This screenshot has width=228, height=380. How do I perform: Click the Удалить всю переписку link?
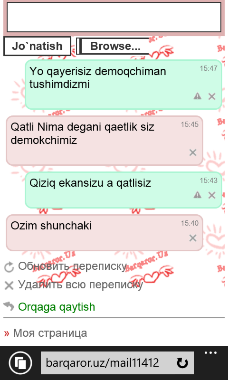point(80,285)
